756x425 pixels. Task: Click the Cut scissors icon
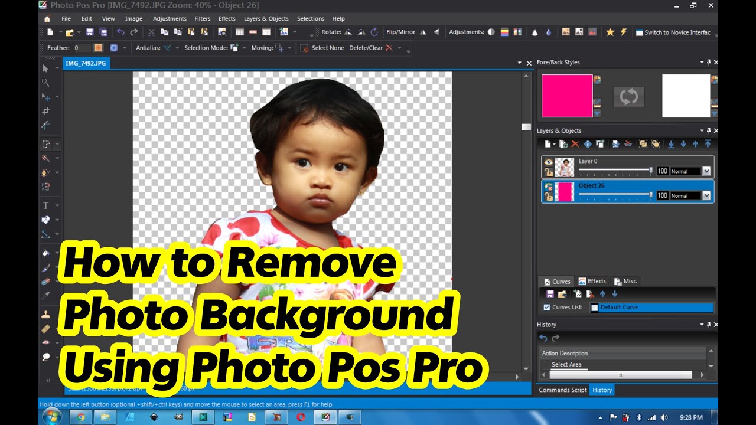pyautogui.click(x=152, y=32)
